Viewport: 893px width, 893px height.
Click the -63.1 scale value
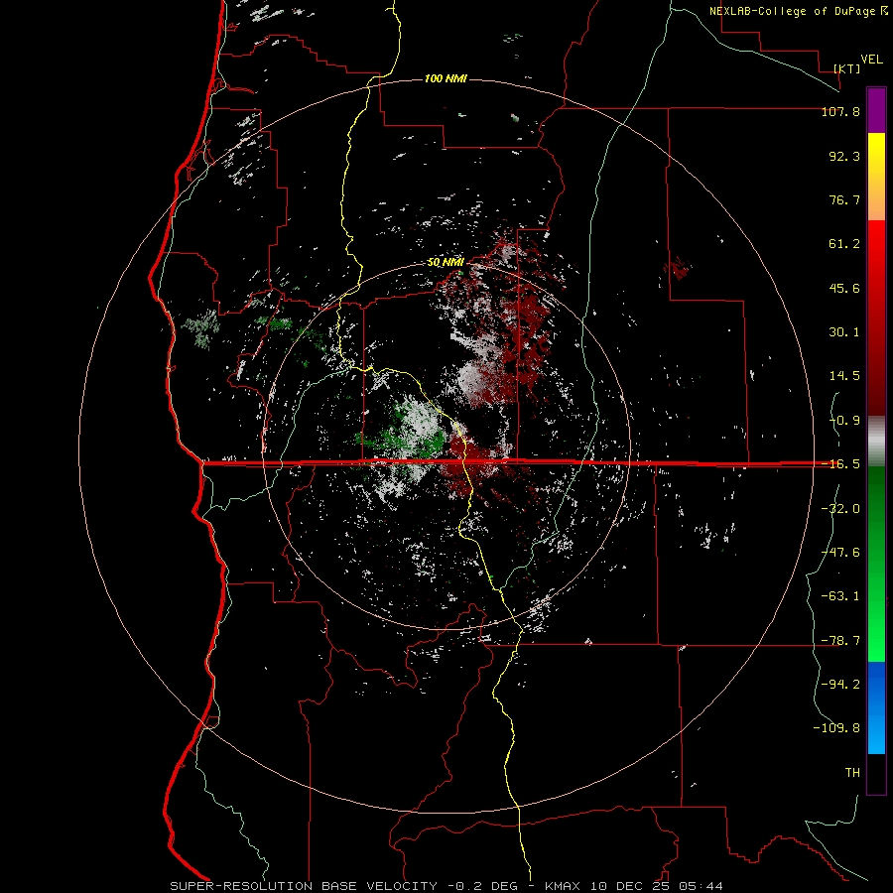840,596
